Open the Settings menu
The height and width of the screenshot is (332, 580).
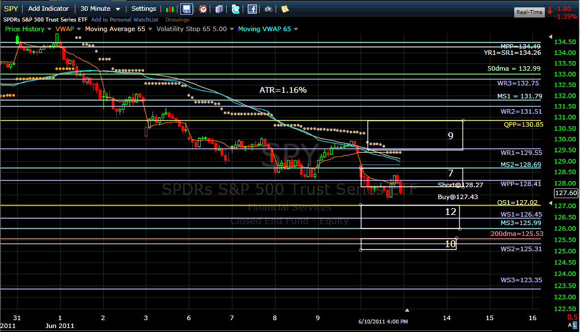pos(143,8)
